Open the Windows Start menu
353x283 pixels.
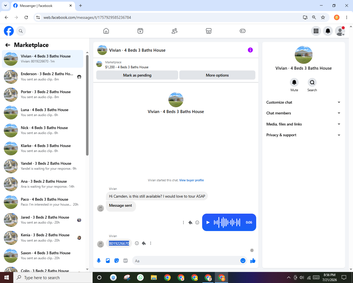point(7,277)
